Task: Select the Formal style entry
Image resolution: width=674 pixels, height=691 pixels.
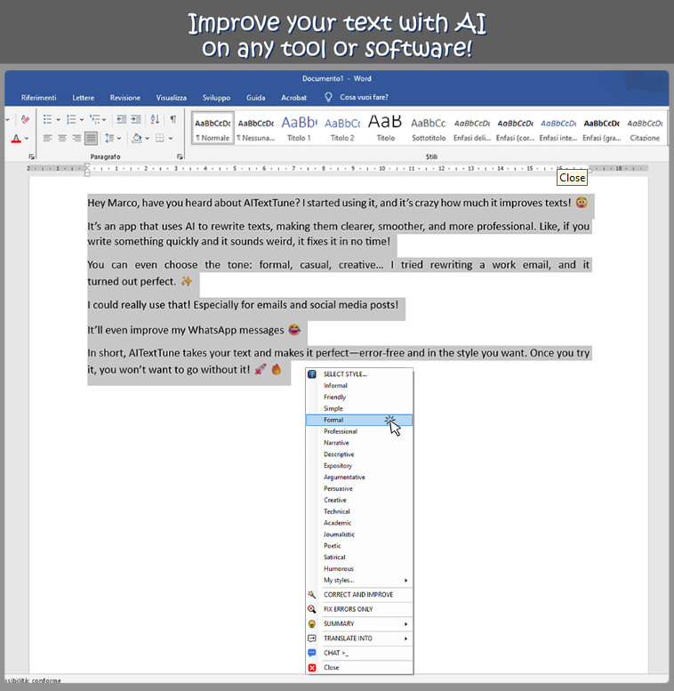Action: tap(359, 420)
